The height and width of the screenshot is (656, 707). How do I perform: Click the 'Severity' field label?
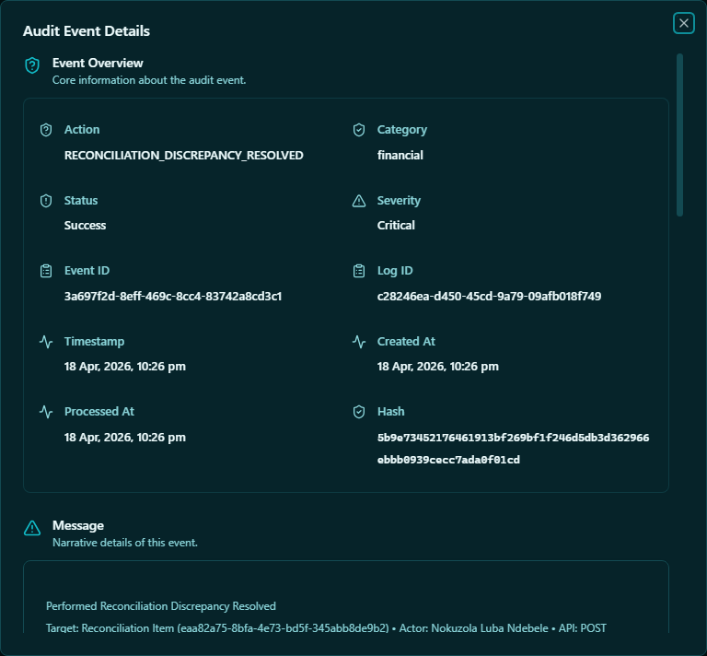click(399, 200)
